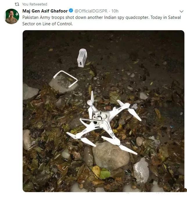Open the tweet options chevron
Image resolution: width=187 pixels, height=197 pixels.
click(x=181, y=11)
